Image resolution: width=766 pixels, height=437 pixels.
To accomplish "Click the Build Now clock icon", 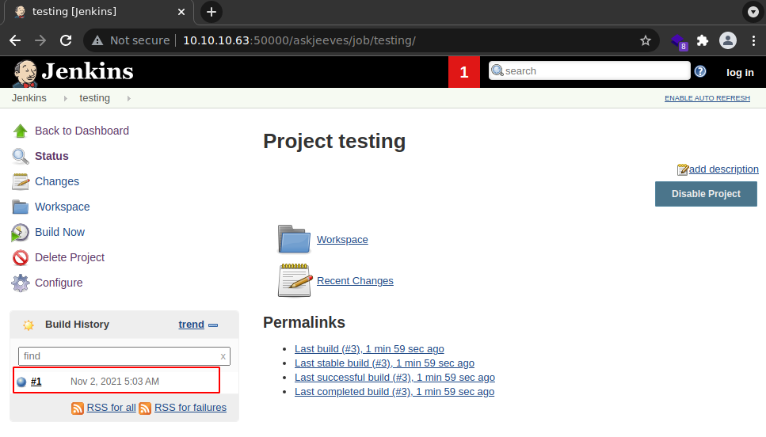I will (21, 232).
